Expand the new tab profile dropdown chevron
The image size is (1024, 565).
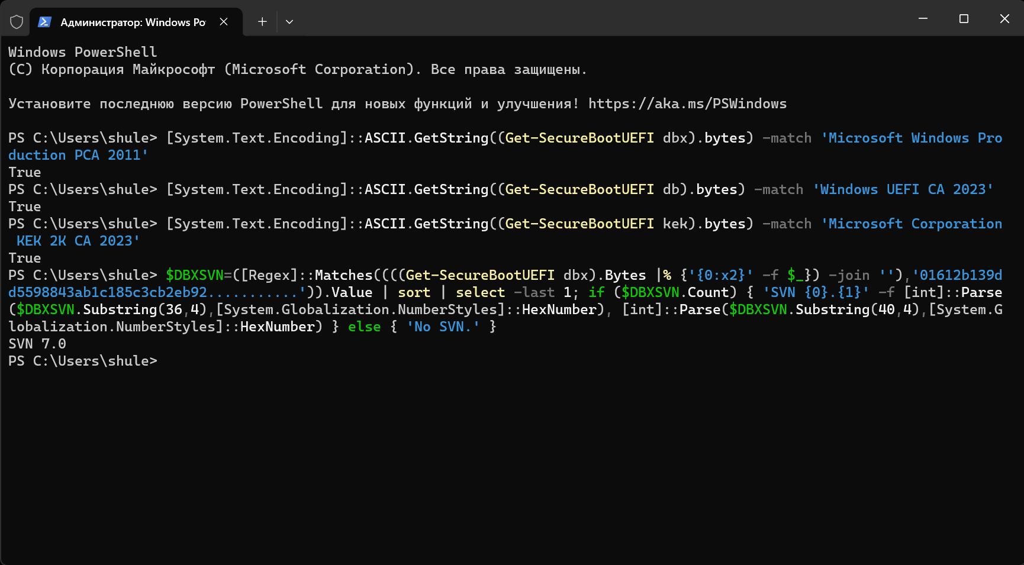click(289, 22)
